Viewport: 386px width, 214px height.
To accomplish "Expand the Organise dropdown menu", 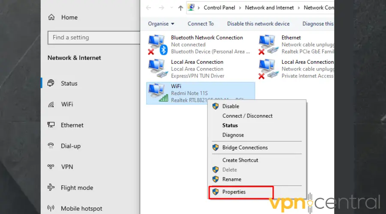I will 161,24.
